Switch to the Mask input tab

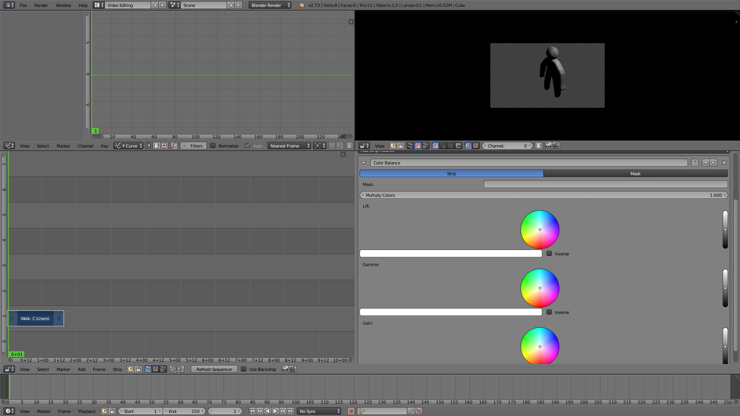point(635,174)
